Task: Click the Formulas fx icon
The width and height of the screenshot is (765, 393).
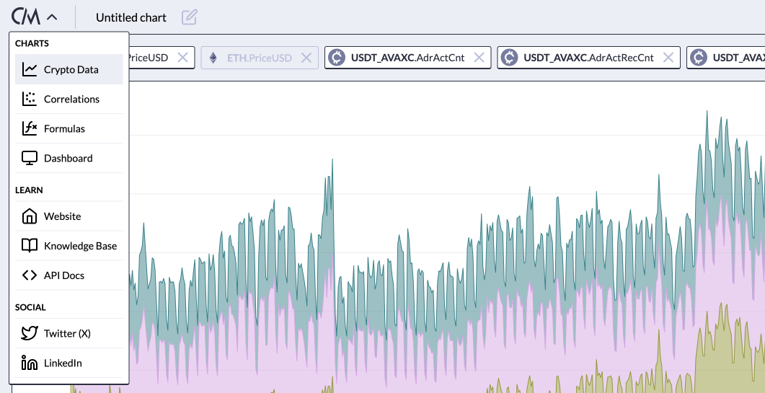Action: [x=30, y=128]
